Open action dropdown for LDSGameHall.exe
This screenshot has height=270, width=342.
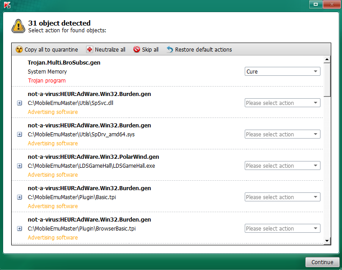(x=282, y=165)
